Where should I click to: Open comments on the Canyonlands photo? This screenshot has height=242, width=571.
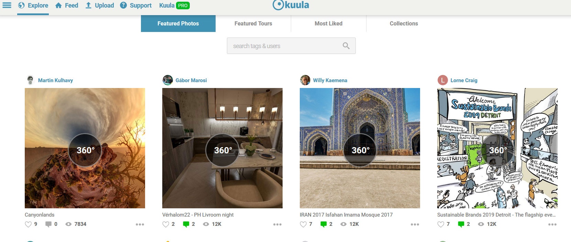48,224
